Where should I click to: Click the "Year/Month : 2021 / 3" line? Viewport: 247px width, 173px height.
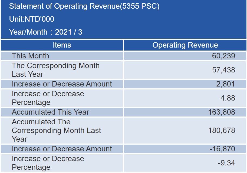[46, 32]
